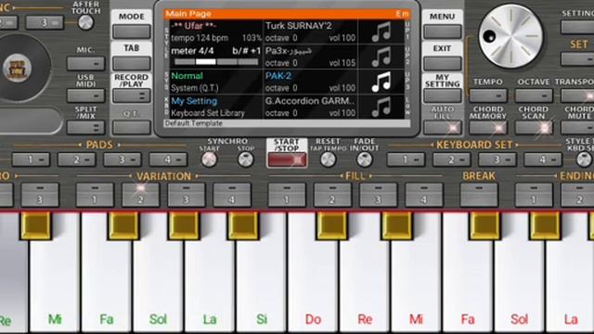Select Keyboard Set 4
The height and width of the screenshot is (334, 594).
click(542, 160)
